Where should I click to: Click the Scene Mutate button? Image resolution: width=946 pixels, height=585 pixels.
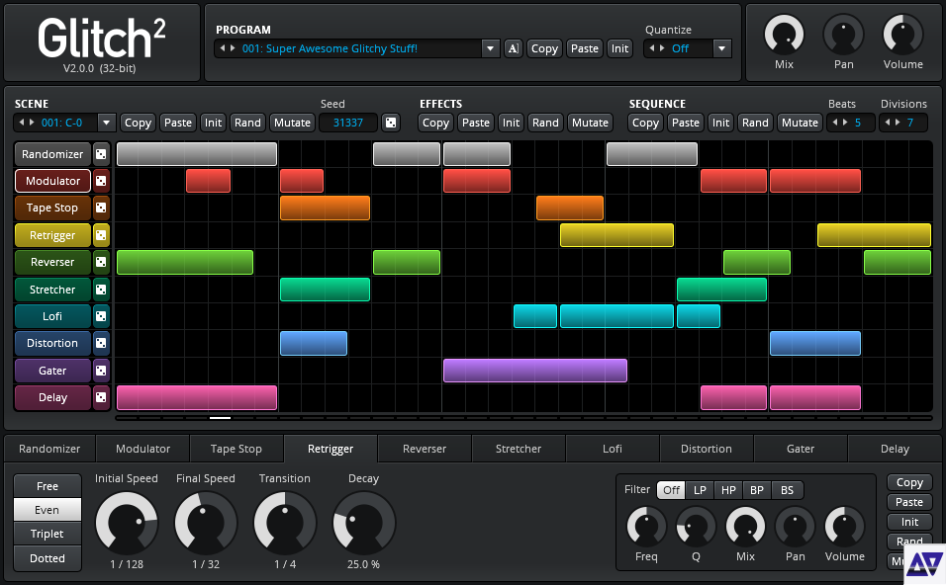pyautogui.click(x=292, y=123)
